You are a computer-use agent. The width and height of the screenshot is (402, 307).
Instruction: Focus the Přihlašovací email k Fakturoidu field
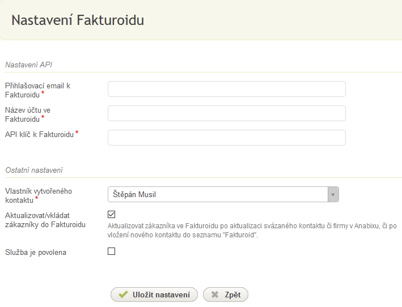227,89
